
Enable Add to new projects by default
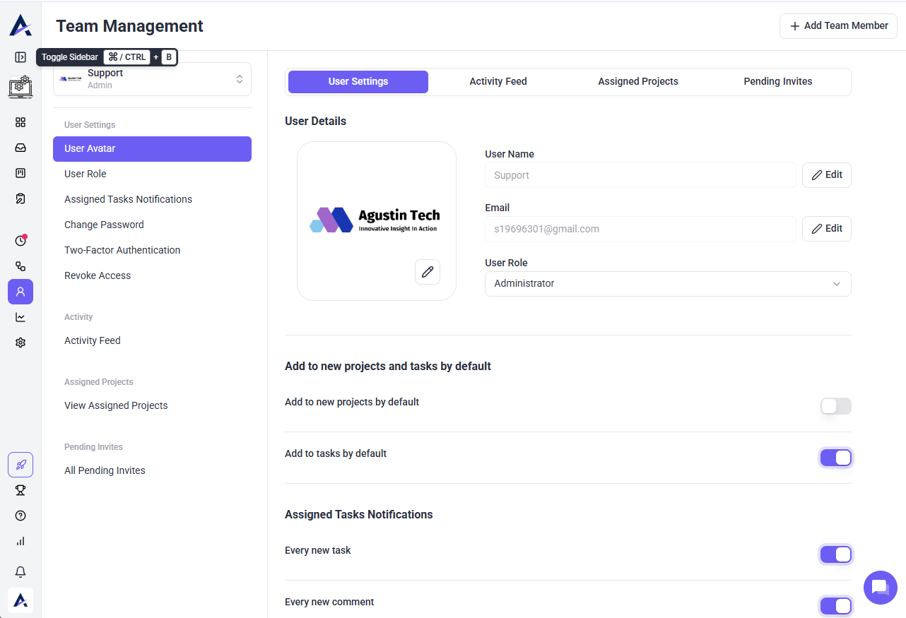[x=835, y=406]
